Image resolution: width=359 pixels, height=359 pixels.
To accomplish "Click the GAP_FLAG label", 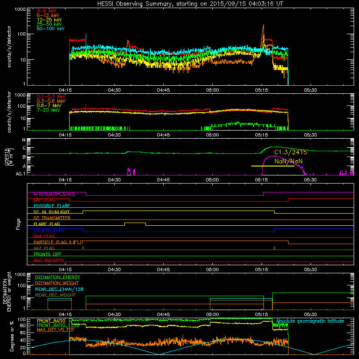I will pyautogui.click(x=44, y=200).
